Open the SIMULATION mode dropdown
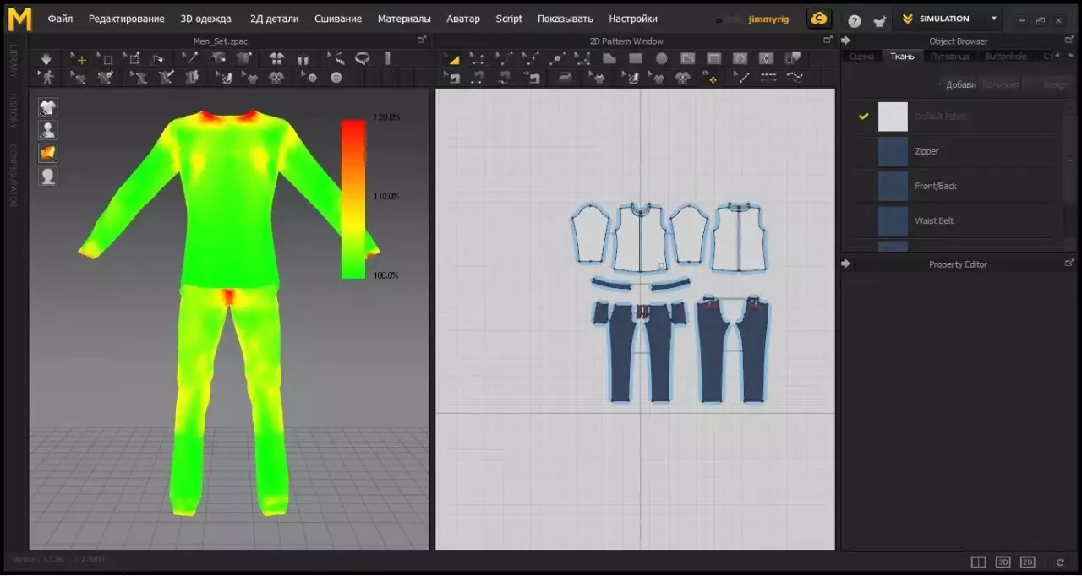The image size is (1082, 576). point(994,19)
